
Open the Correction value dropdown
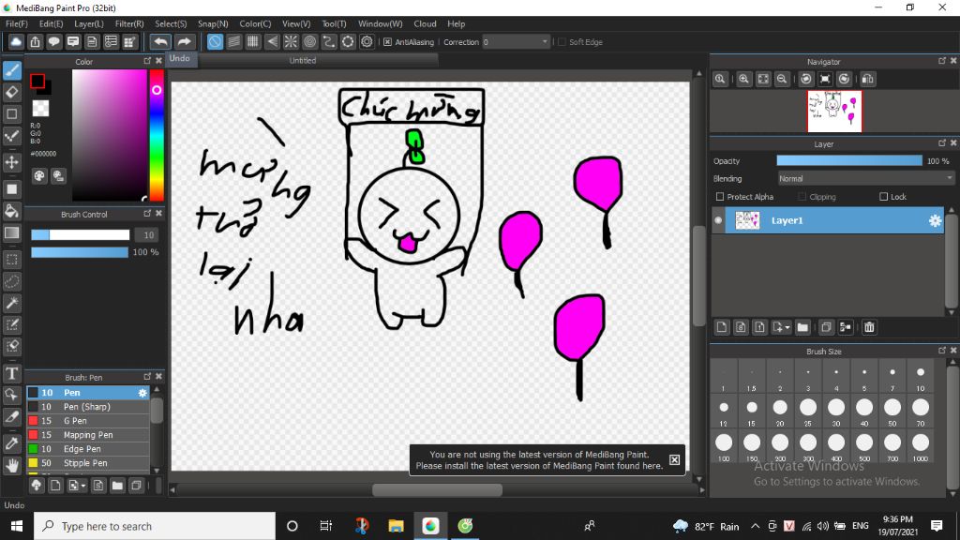click(x=545, y=42)
